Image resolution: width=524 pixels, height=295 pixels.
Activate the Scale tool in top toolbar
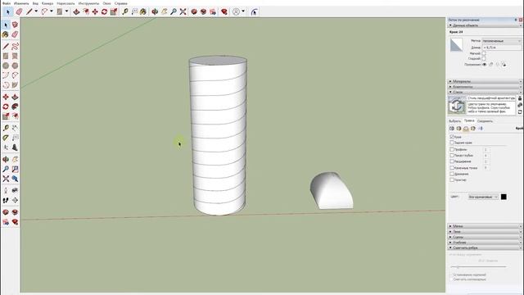[x=114, y=12]
